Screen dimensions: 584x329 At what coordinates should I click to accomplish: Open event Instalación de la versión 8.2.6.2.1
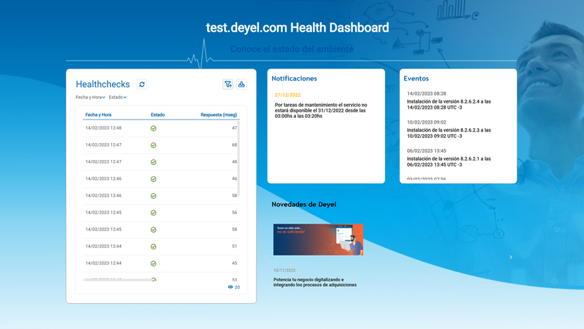(x=449, y=162)
